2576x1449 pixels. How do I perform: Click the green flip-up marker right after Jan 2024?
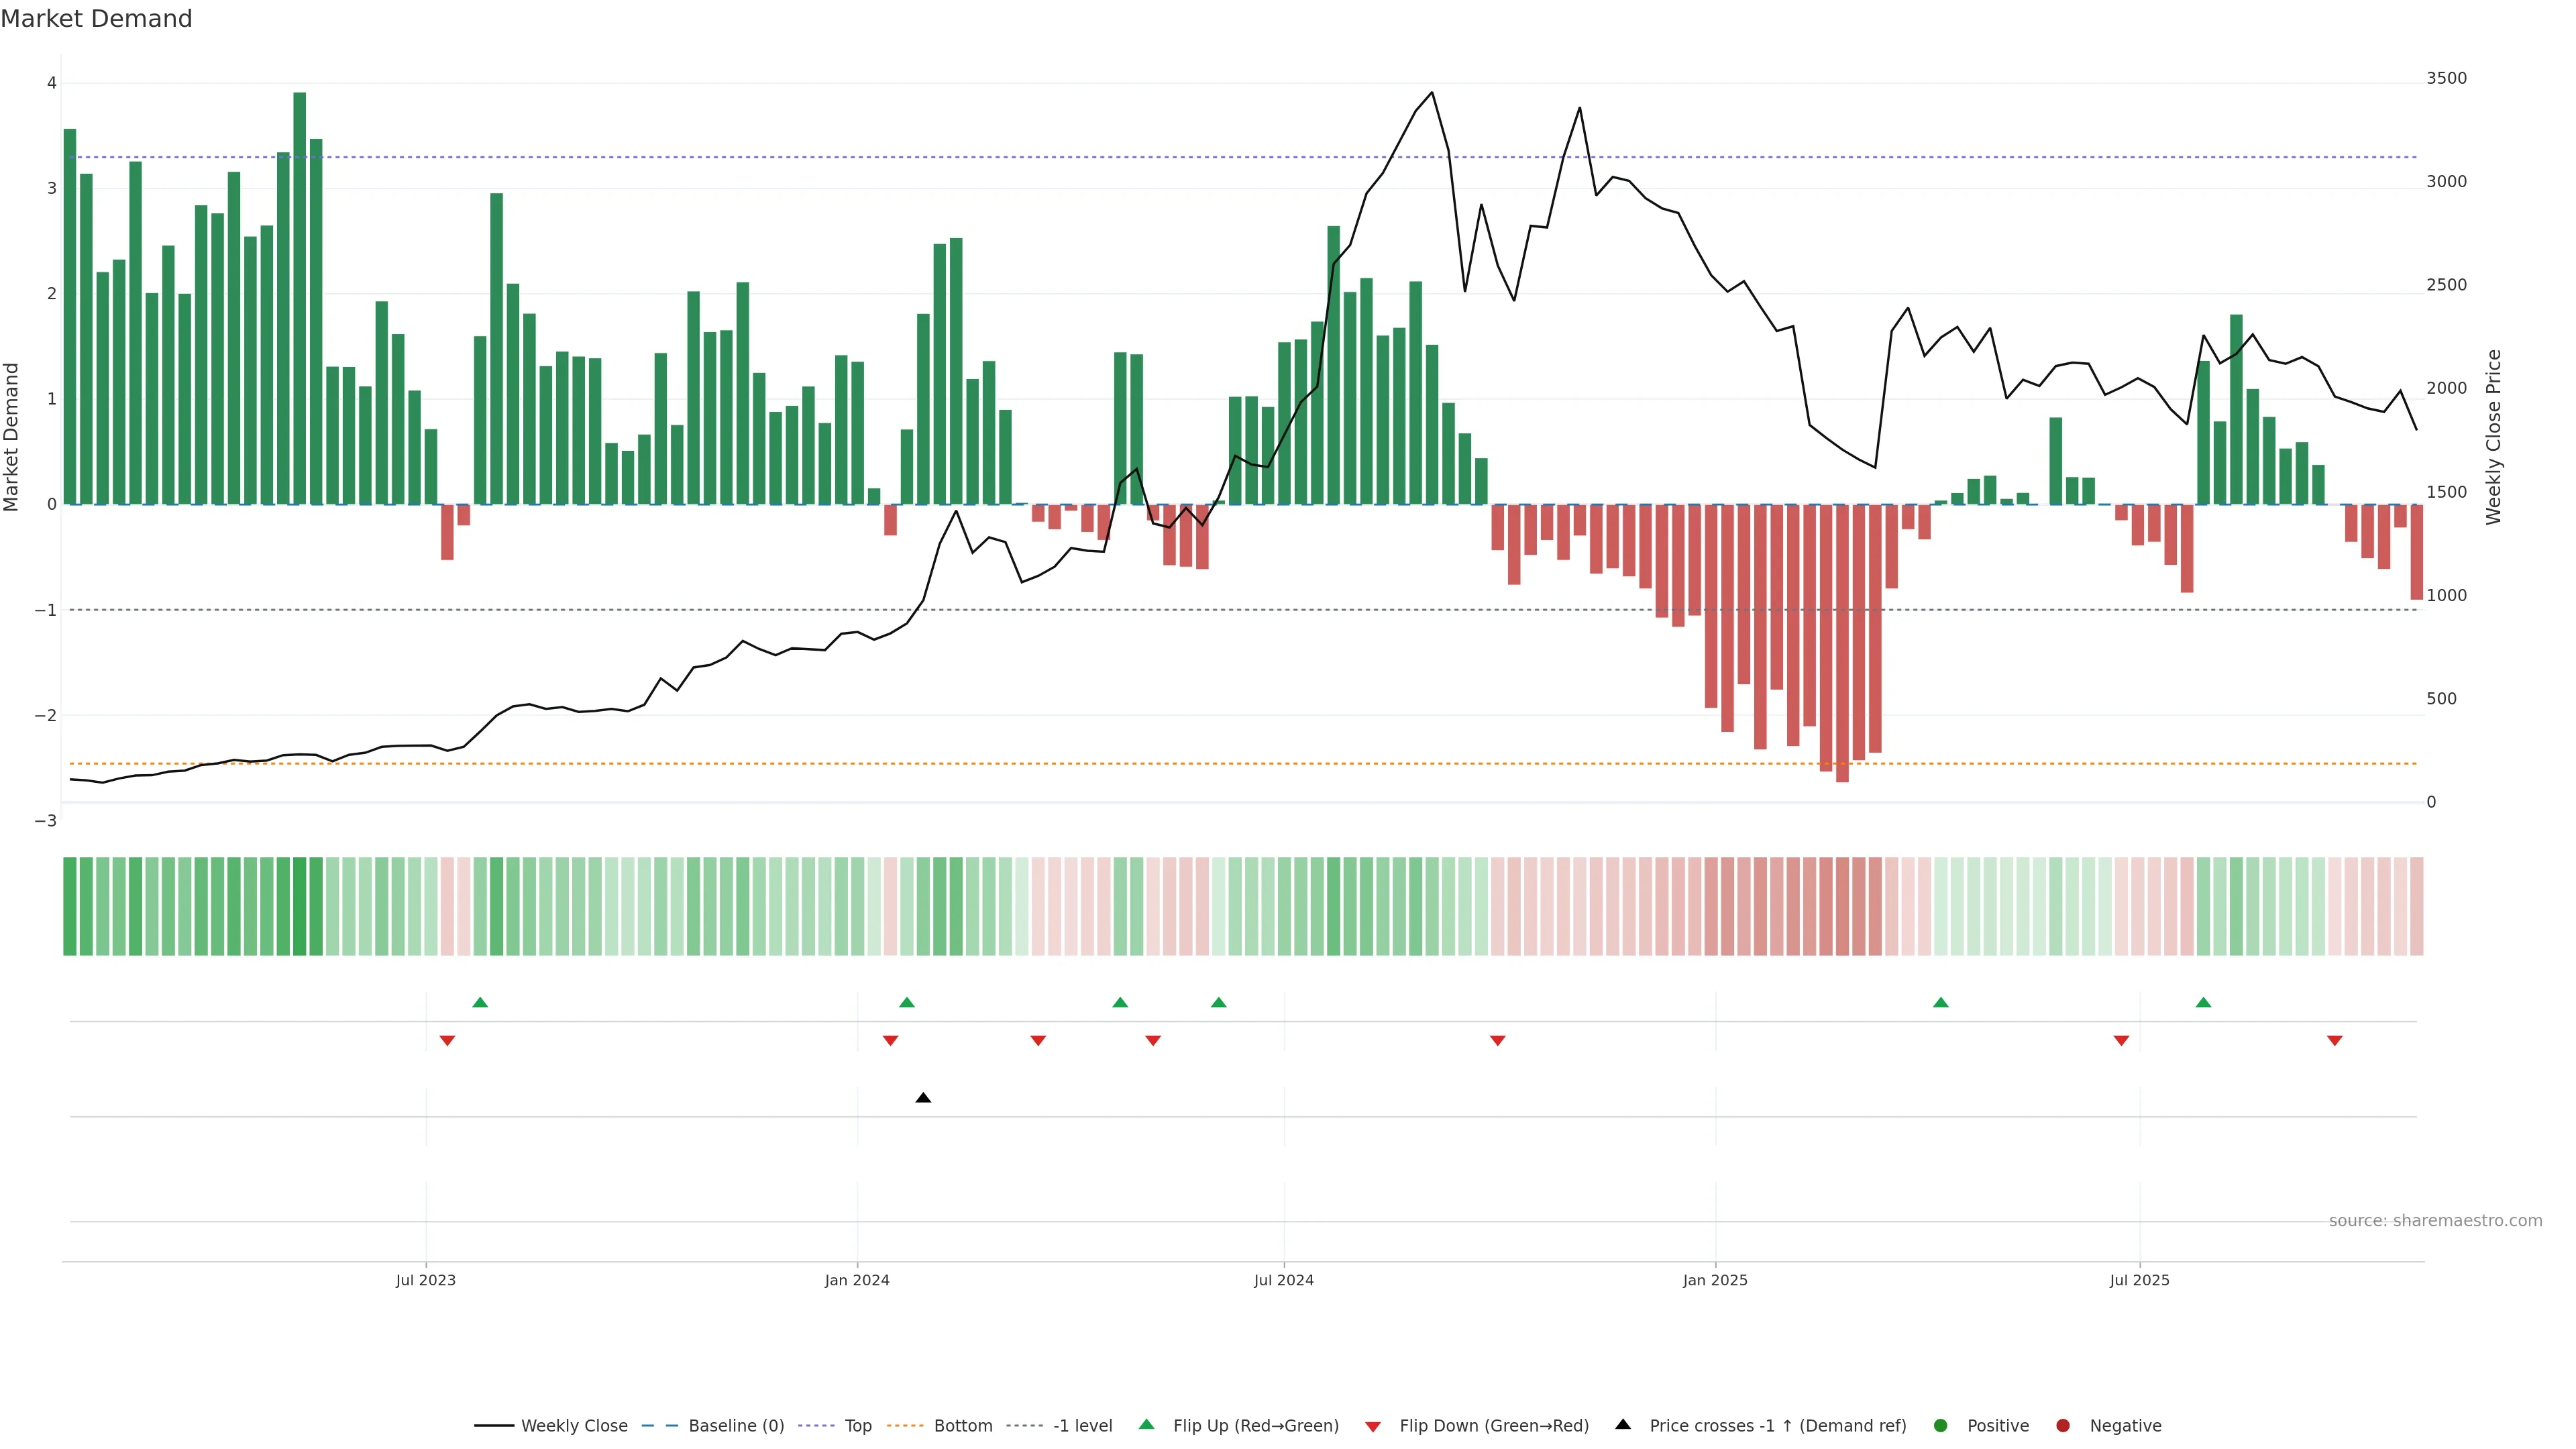(x=907, y=1002)
